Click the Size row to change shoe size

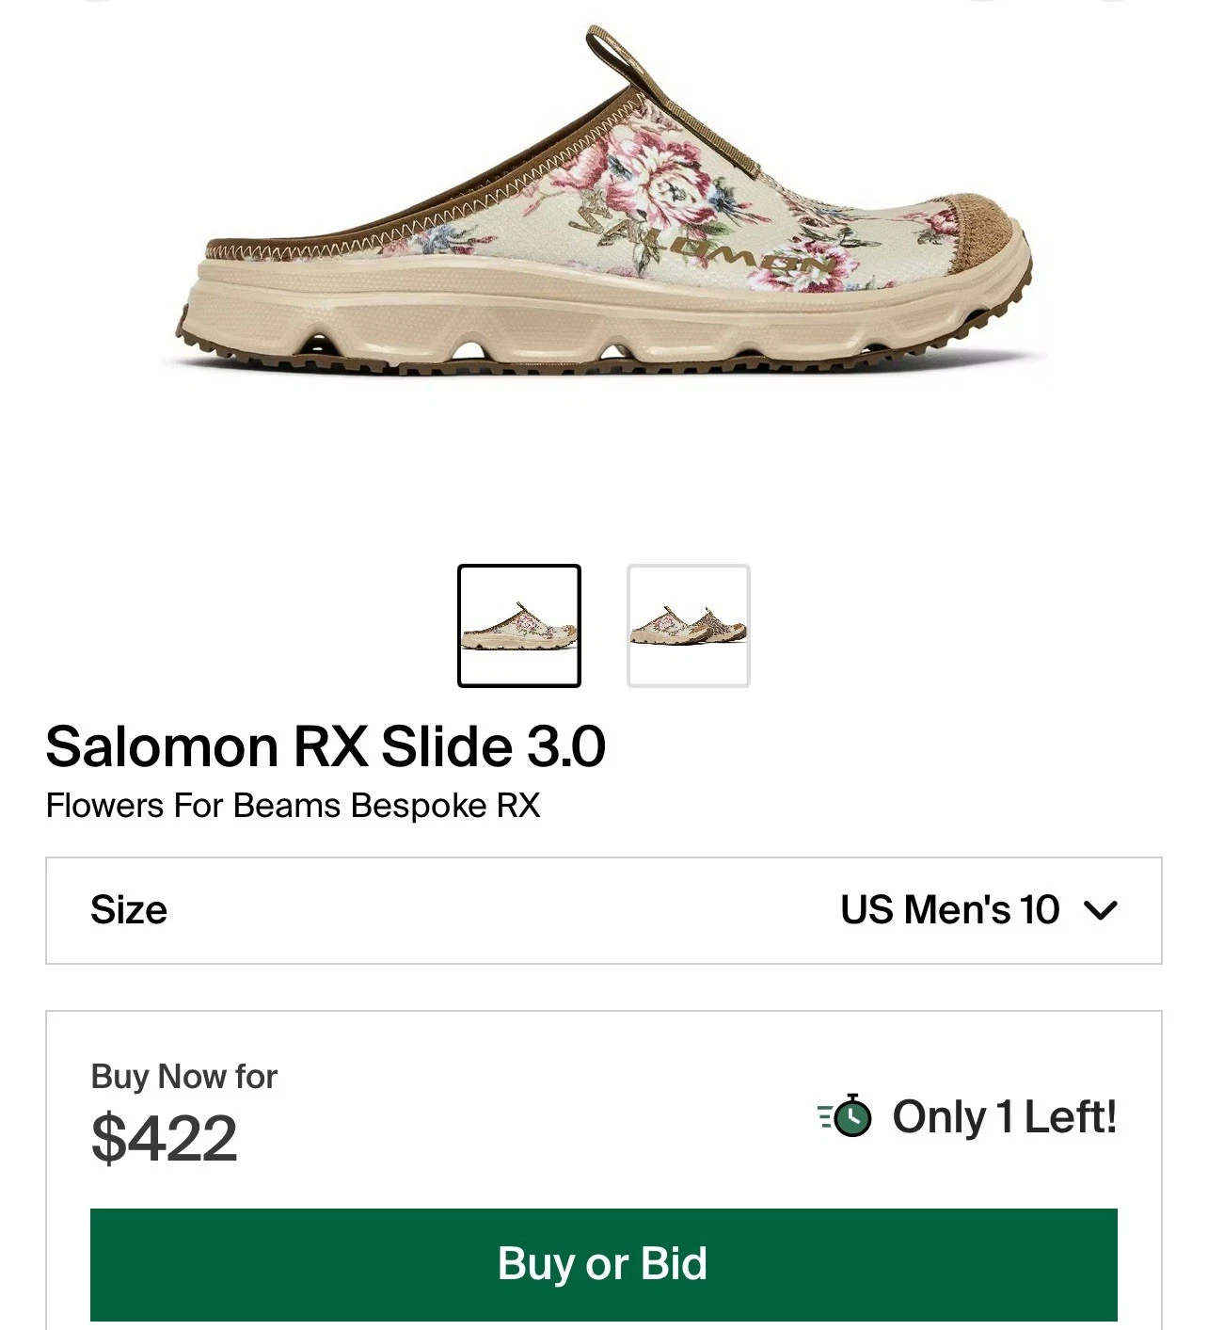pos(604,909)
